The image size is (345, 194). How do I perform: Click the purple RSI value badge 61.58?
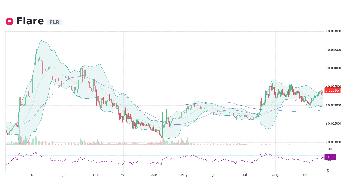330,157
